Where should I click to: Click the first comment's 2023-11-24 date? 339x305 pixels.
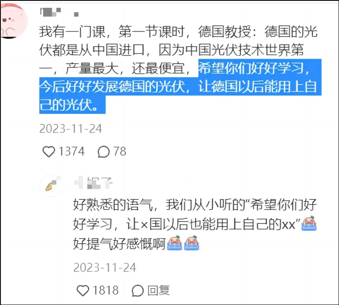[71, 129]
